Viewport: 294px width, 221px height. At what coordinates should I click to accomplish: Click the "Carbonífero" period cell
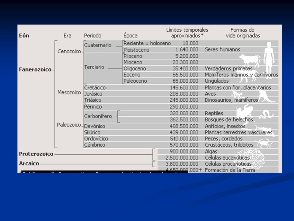(98, 116)
